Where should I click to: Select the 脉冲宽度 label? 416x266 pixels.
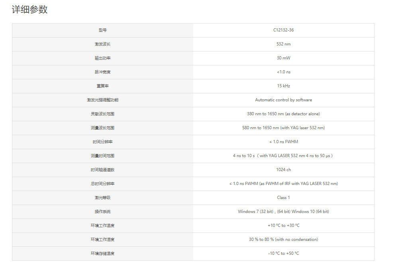tap(102, 72)
